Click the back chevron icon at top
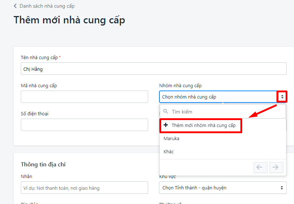Viewport: 294px width, 204px height. tap(15, 6)
